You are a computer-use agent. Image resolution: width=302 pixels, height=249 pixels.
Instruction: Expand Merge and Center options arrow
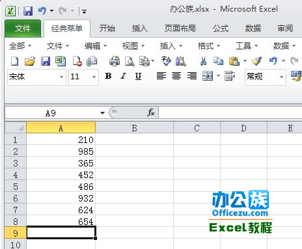click(x=218, y=76)
